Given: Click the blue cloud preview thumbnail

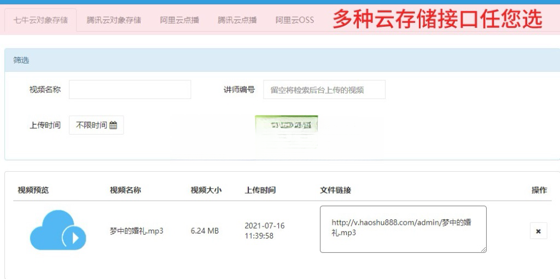Looking at the screenshot, I should click(57, 230).
